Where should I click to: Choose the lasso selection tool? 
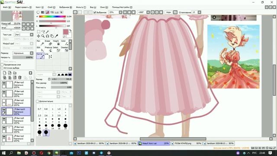[x=43, y=32]
